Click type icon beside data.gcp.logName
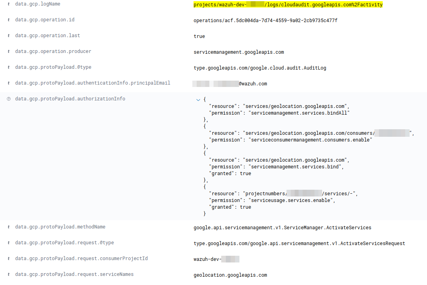The height and width of the screenshot is (285, 427). pyautogui.click(x=9, y=4)
